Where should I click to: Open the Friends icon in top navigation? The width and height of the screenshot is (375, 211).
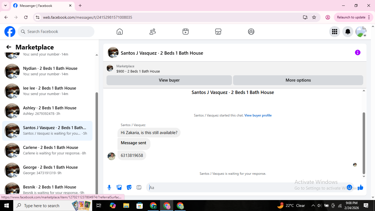click(x=153, y=32)
